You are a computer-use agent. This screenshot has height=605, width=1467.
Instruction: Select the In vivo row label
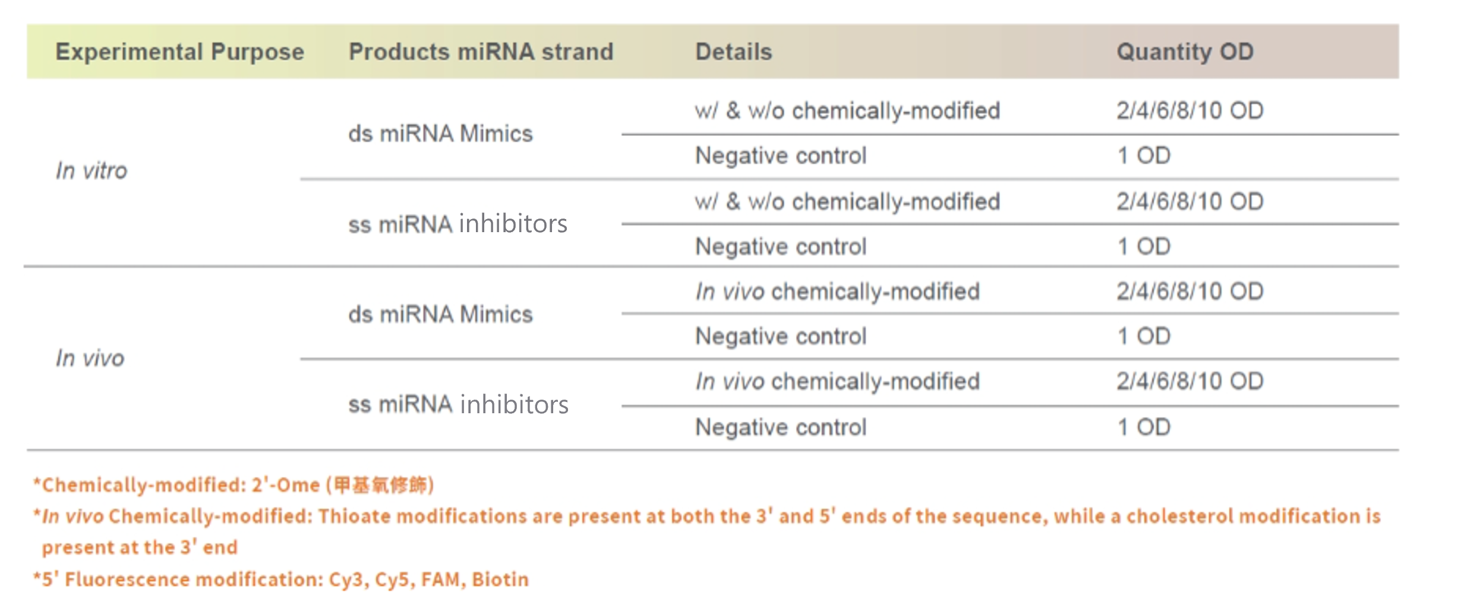pos(90,359)
